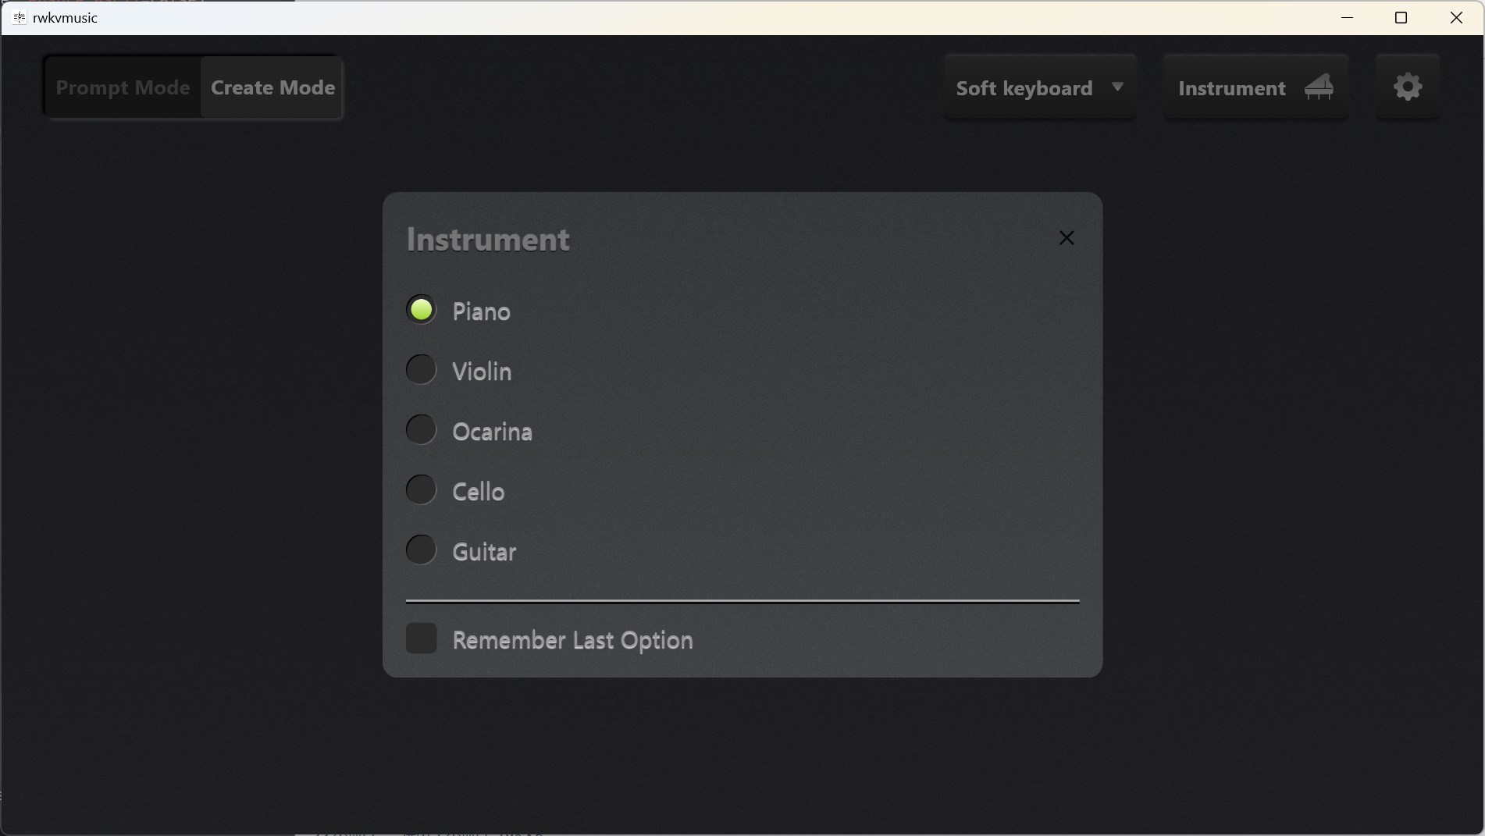Click the Instrument dialog title
Viewport: 1485px width, 836px height.
(488, 240)
